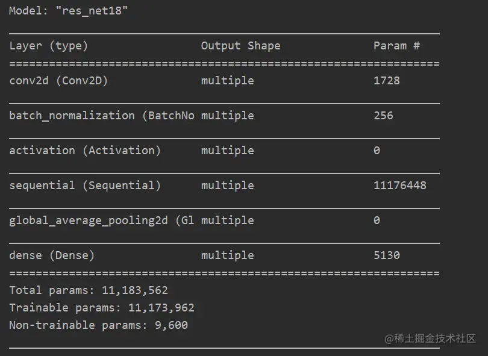
Task: Click the "Trainable params: 11,173,962" line
Action: [102, 308]
